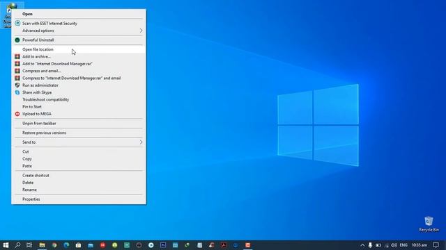Open the Recycle Bin desktop icon
The height and width of the screenshot is (250, 446).
click(x=429, y=224)
